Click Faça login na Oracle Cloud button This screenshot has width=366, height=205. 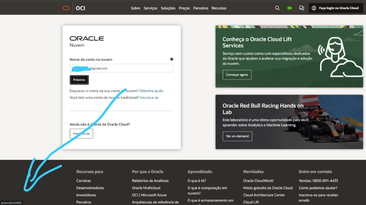(336, 8)
